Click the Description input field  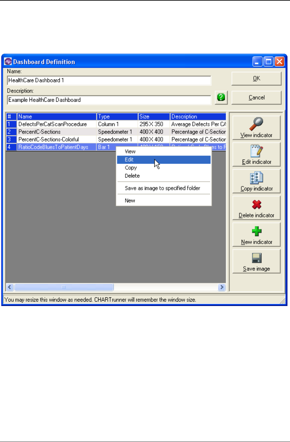(x=109, y=100)
